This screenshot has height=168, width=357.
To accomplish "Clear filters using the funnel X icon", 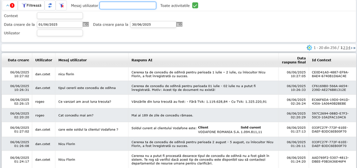I will [61, 6].
